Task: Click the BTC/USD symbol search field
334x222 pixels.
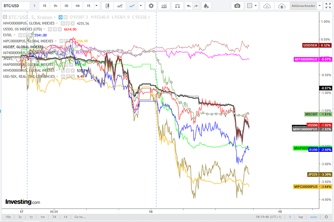Action: tap(16, 6)
